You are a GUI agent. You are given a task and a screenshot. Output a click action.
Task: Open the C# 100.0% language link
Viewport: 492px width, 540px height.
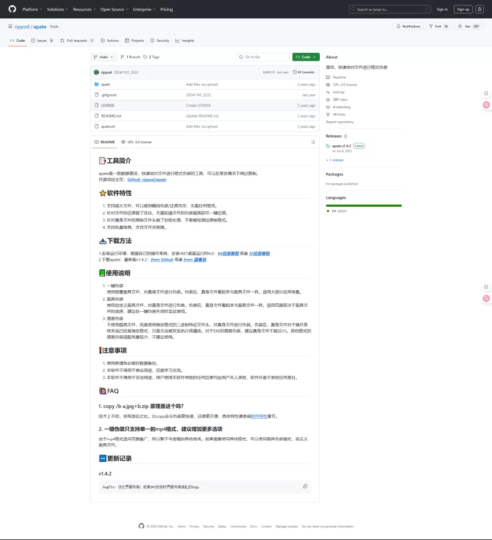coord(336,211)
